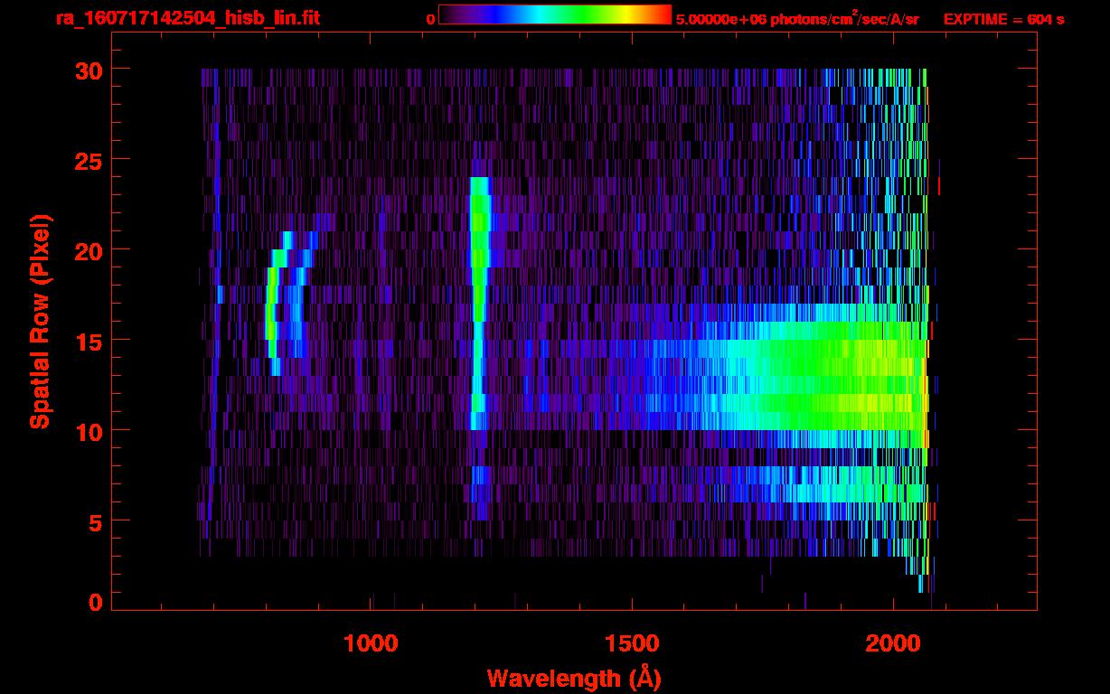Click the EXPTIME = 604 s label
This screenshot has width=1110, height=694.
pyautogui.click(x=1003, y=19)
